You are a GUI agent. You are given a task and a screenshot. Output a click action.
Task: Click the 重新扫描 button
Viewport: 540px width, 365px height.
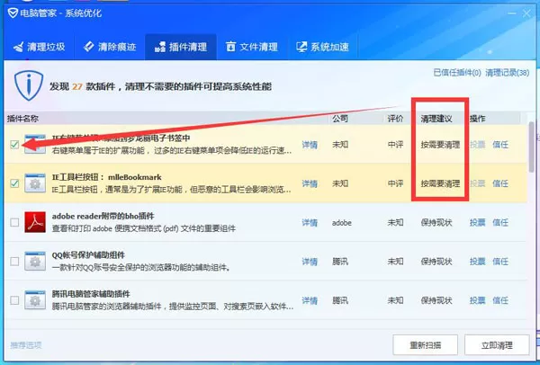pos(426,344)
